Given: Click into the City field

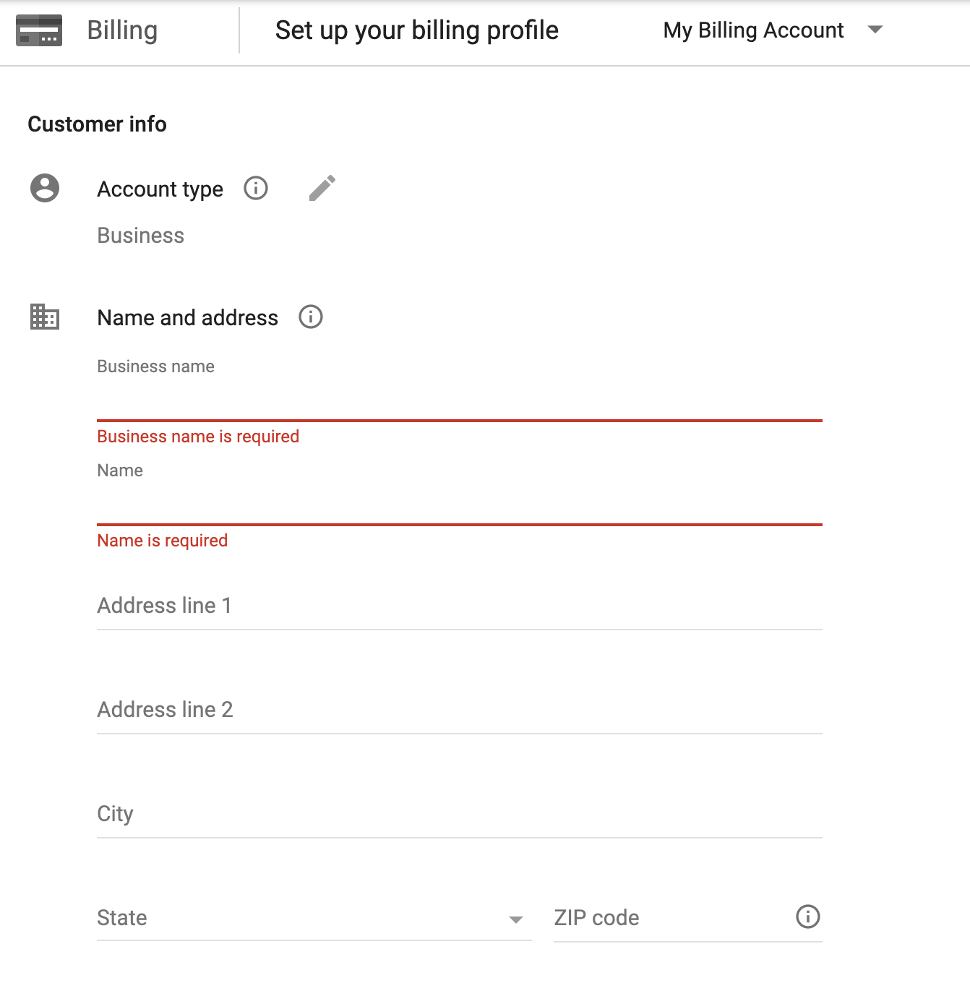Looking at the screenshot, I should pyautogui.click(x=459, y=814).
